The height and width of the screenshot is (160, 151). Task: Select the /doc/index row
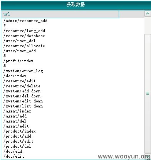coord(15,76)
